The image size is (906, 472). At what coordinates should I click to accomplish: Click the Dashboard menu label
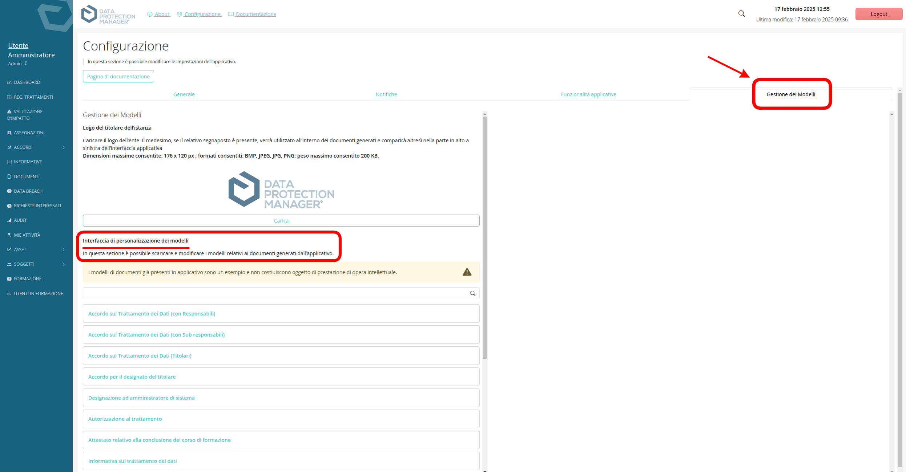[27, 82]
